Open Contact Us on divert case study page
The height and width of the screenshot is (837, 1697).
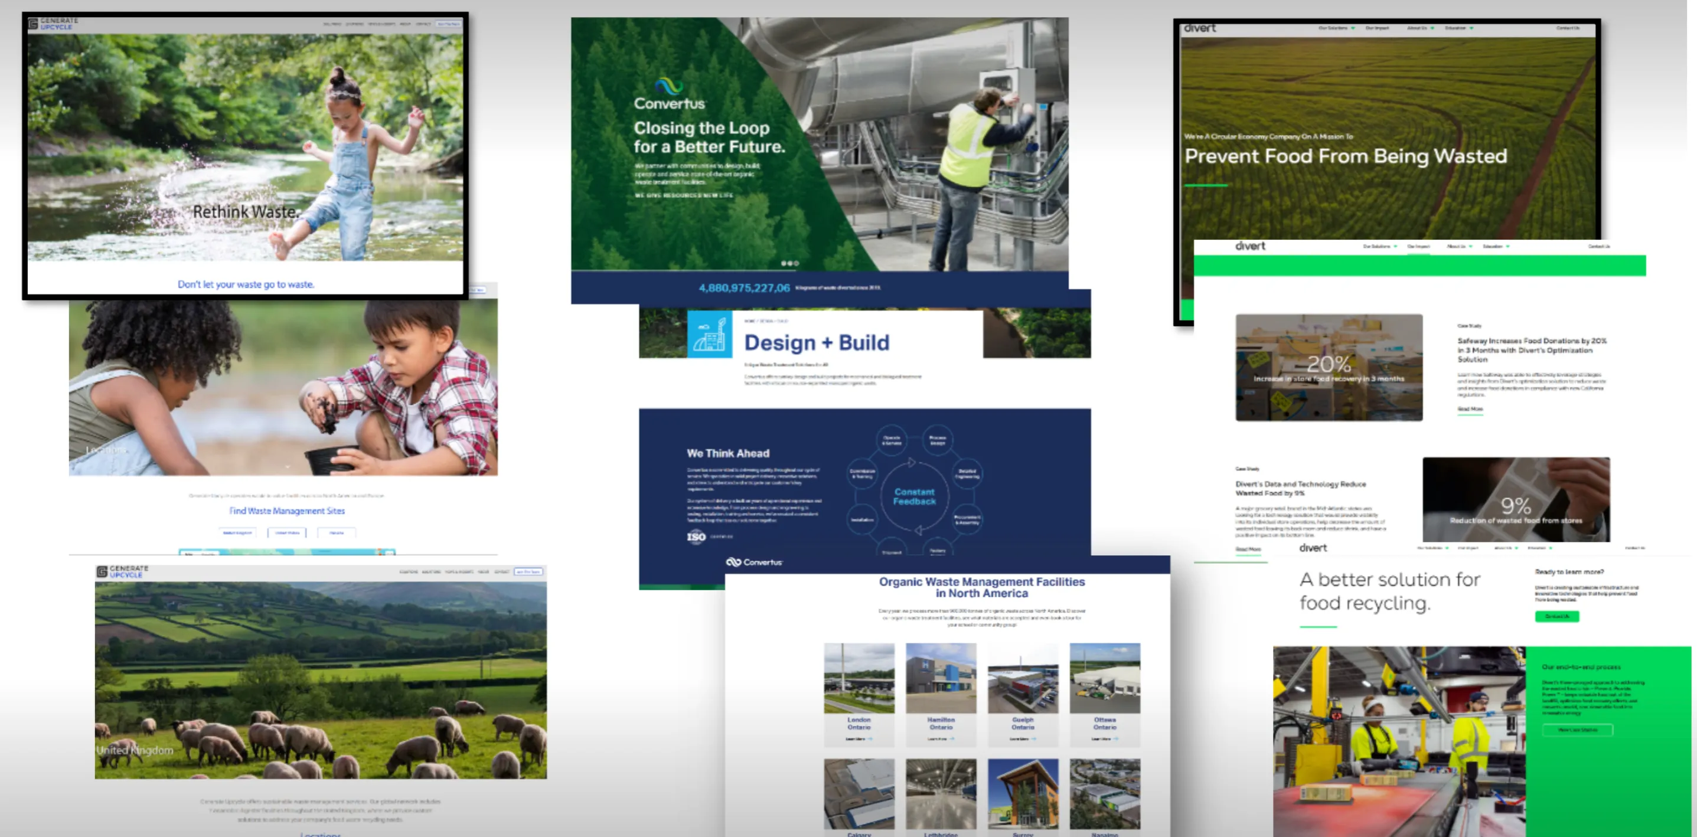point(1599,246)
